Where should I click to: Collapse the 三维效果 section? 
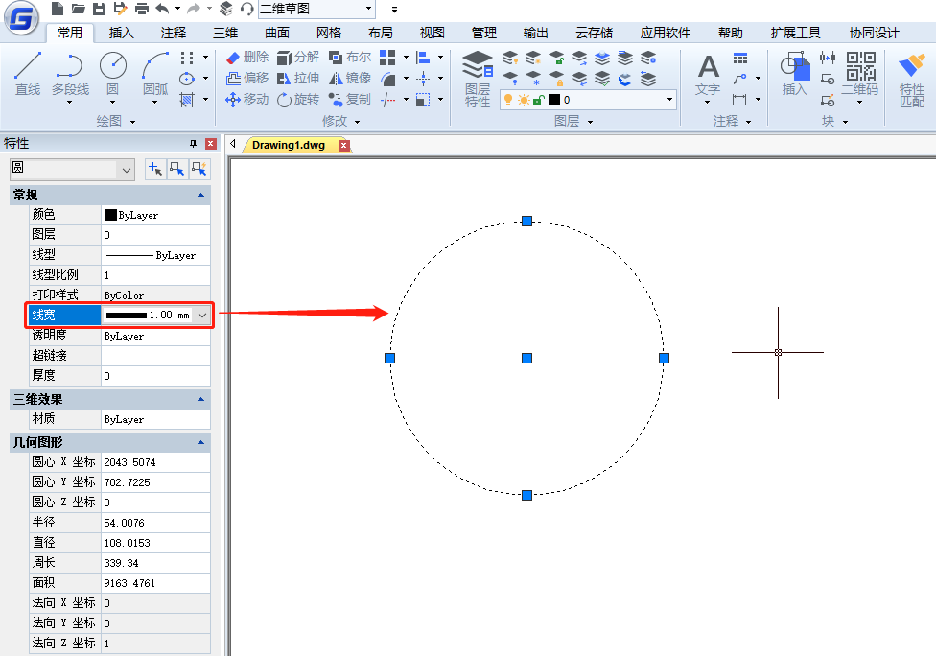200,399
